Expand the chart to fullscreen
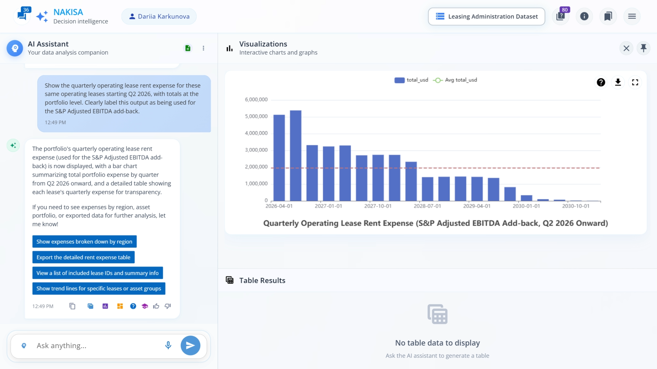The height and width of the screenshot is (369, 657). pyautogui.click(x=635, y=82)
